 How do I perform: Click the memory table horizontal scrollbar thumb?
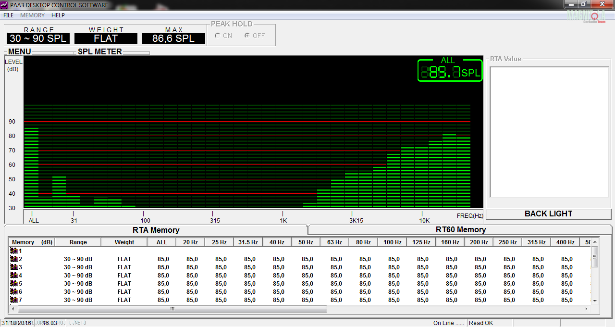[x=172, y=309]
